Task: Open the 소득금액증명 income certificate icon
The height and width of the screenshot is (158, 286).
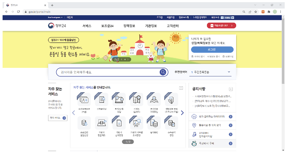Action: click(x=171, y=123)
